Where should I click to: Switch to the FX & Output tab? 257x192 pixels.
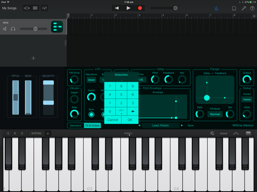coord(93,125)
